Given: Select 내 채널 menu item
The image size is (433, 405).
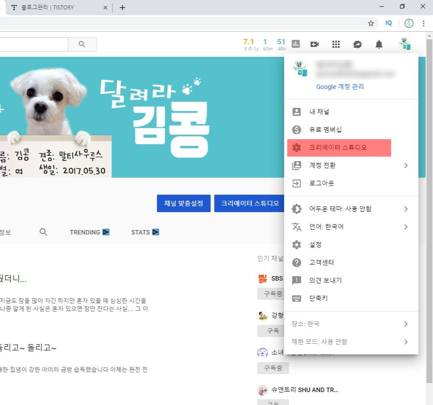Looking at the screenshot, I should tap(351, 111).
